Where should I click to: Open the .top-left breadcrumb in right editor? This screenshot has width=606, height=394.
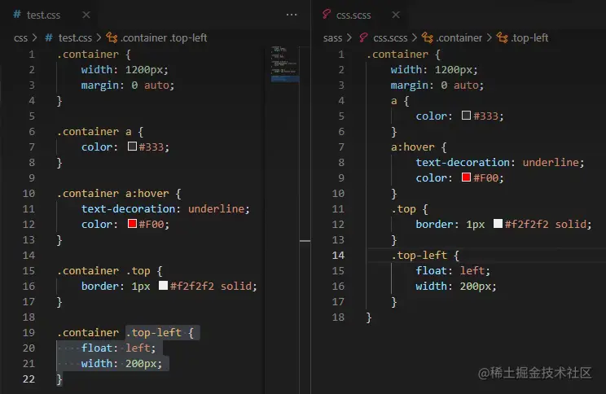(530, 38)
